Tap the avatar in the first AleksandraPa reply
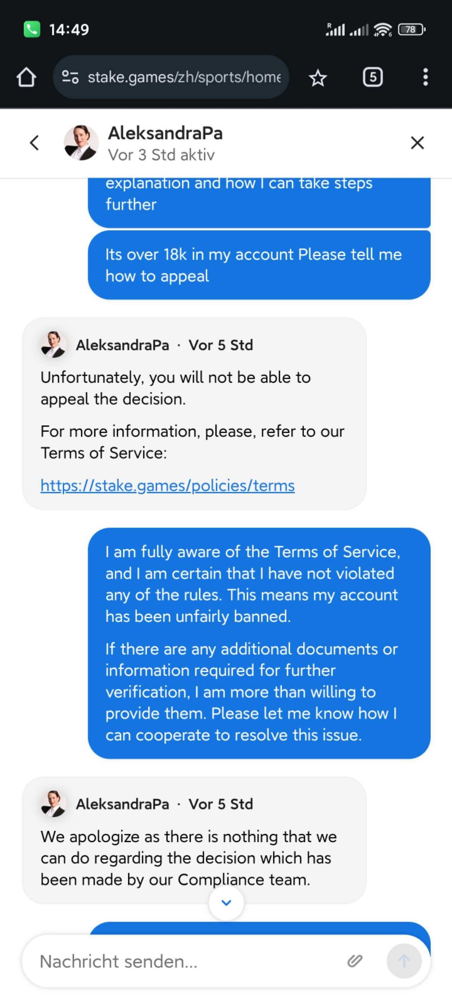452x1004 pixels. [x=53, y=345]
